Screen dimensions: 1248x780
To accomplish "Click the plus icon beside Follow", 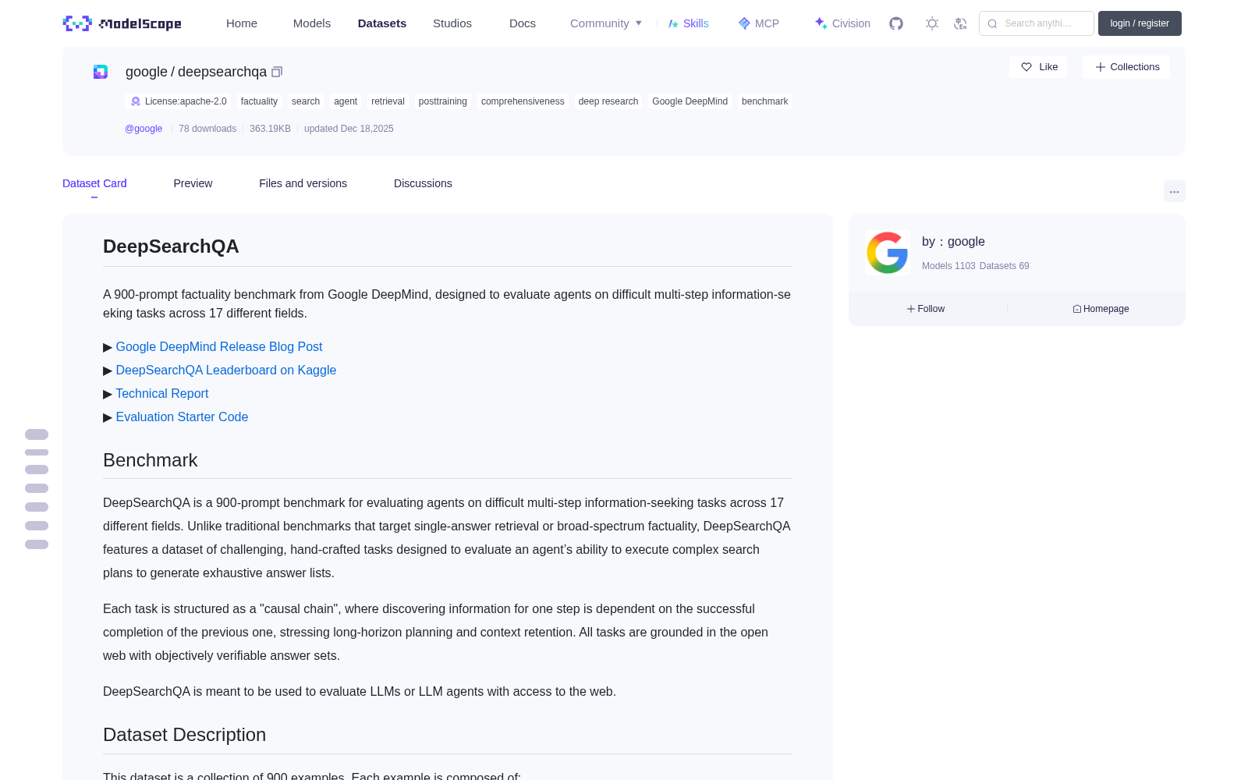I will [x=910, y=309].
